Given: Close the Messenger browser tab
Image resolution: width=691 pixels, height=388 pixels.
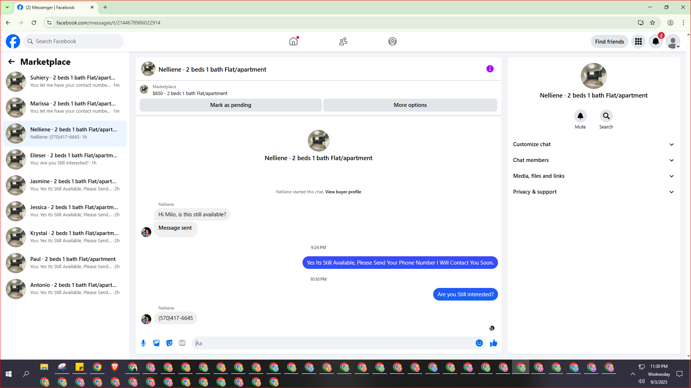Looking at the screenshot, I should pyautogui.click(x=92, y=7).
